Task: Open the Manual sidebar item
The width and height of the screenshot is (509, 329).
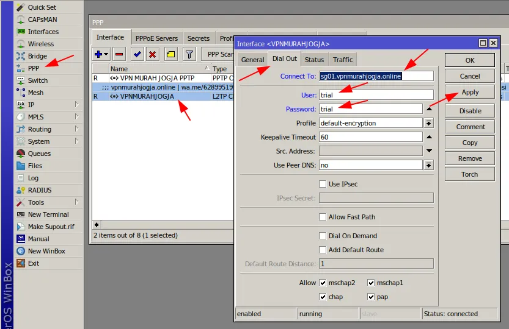Action: coord(38,239)
